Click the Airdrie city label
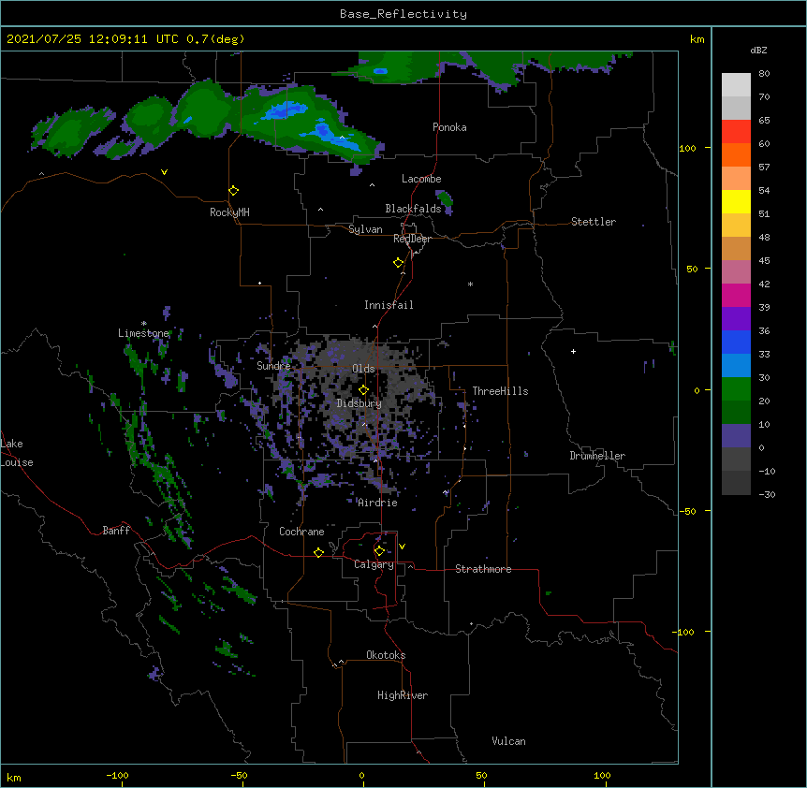Image resolution: width=807 pixels, height=788 pixels. click(x=377, y=503)
